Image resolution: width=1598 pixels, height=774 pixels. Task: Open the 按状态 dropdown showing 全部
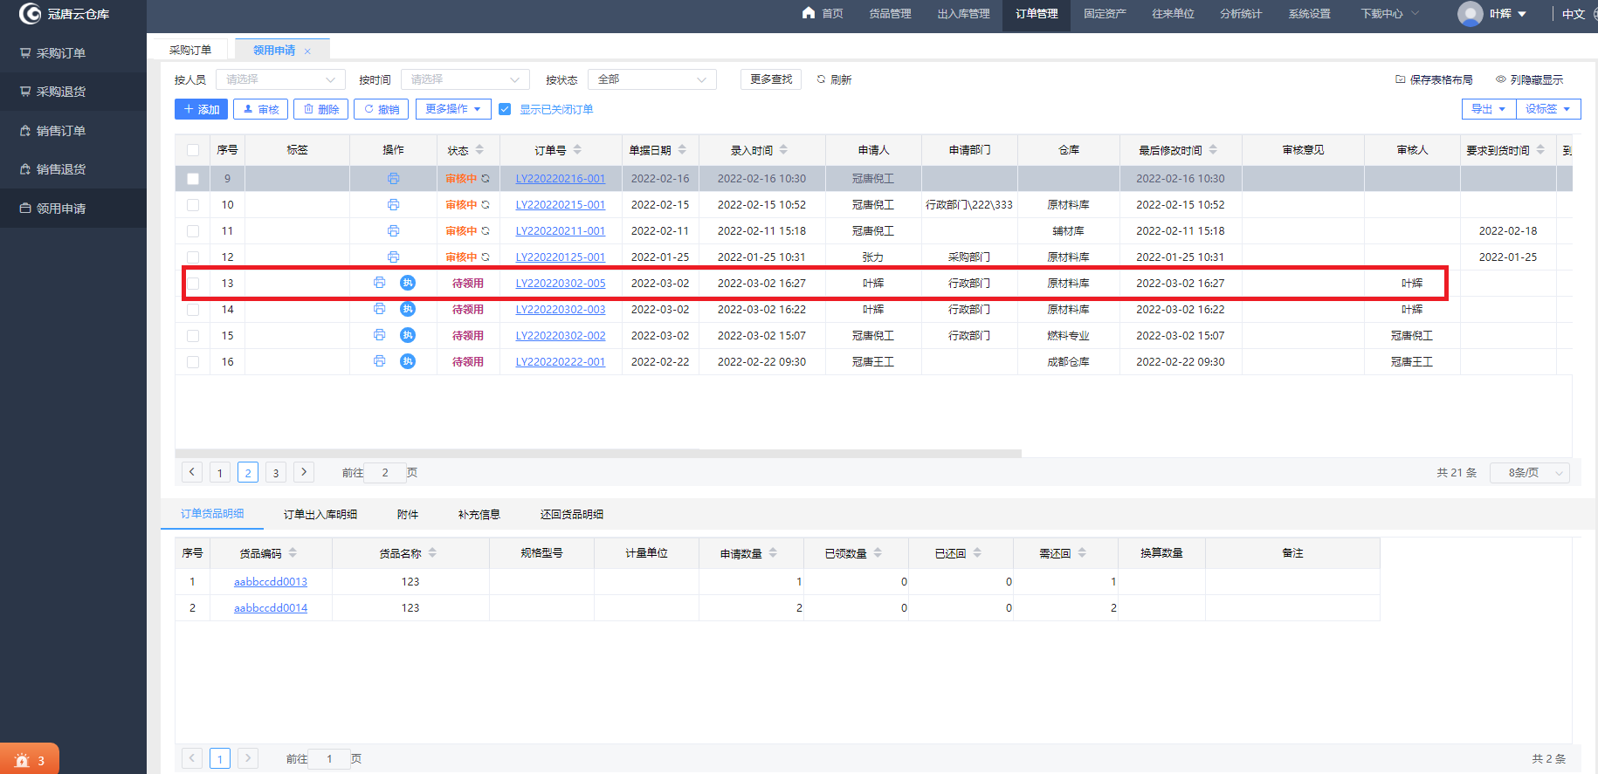652,79
